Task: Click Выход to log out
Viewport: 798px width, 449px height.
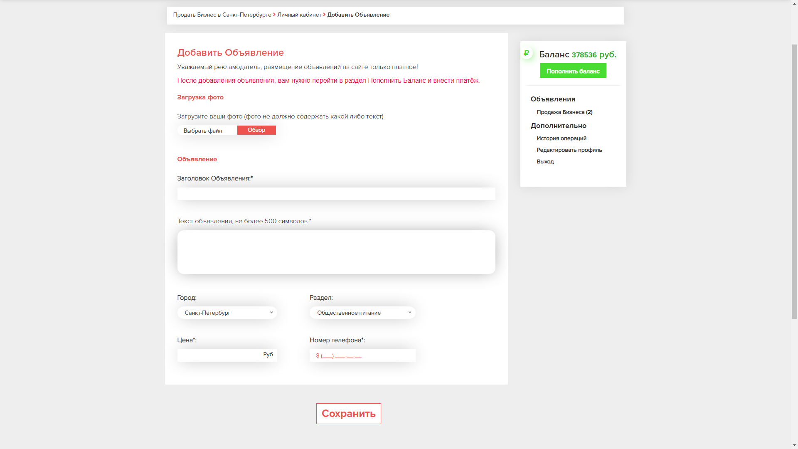Action: point(545,162)
